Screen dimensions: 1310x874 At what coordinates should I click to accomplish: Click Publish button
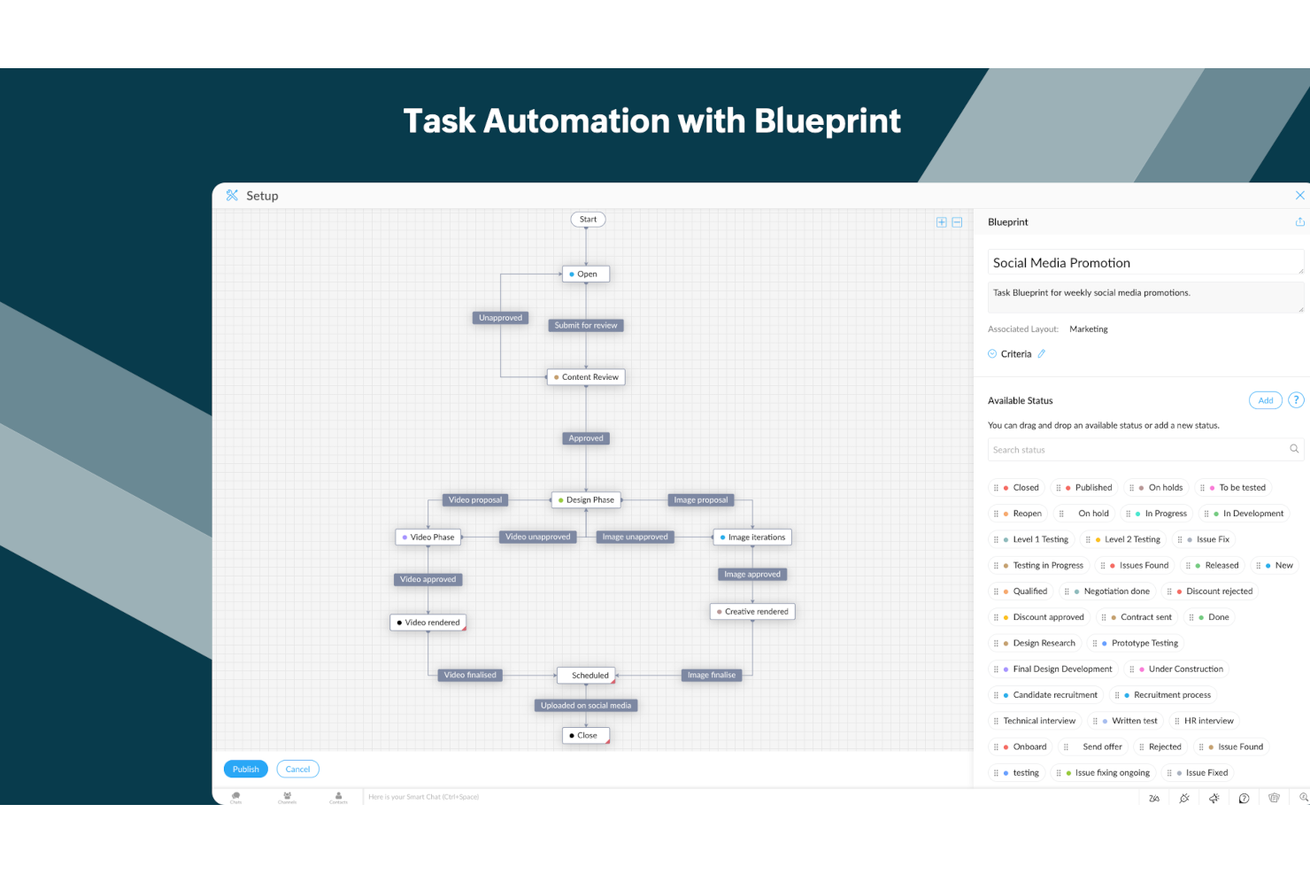tap(246, 770)
